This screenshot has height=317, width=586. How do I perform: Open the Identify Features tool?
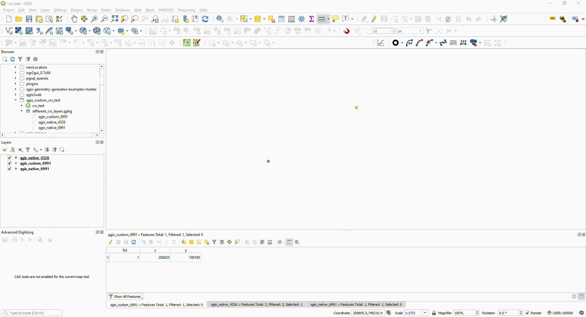click(219, 19)
